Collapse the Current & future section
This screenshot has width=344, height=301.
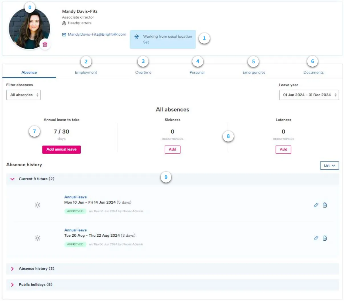172,179
